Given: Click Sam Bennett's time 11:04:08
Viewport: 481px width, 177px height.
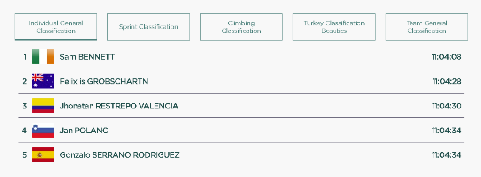Looking at the screenshot, I should pyautogui.click(x=447, y=57).
